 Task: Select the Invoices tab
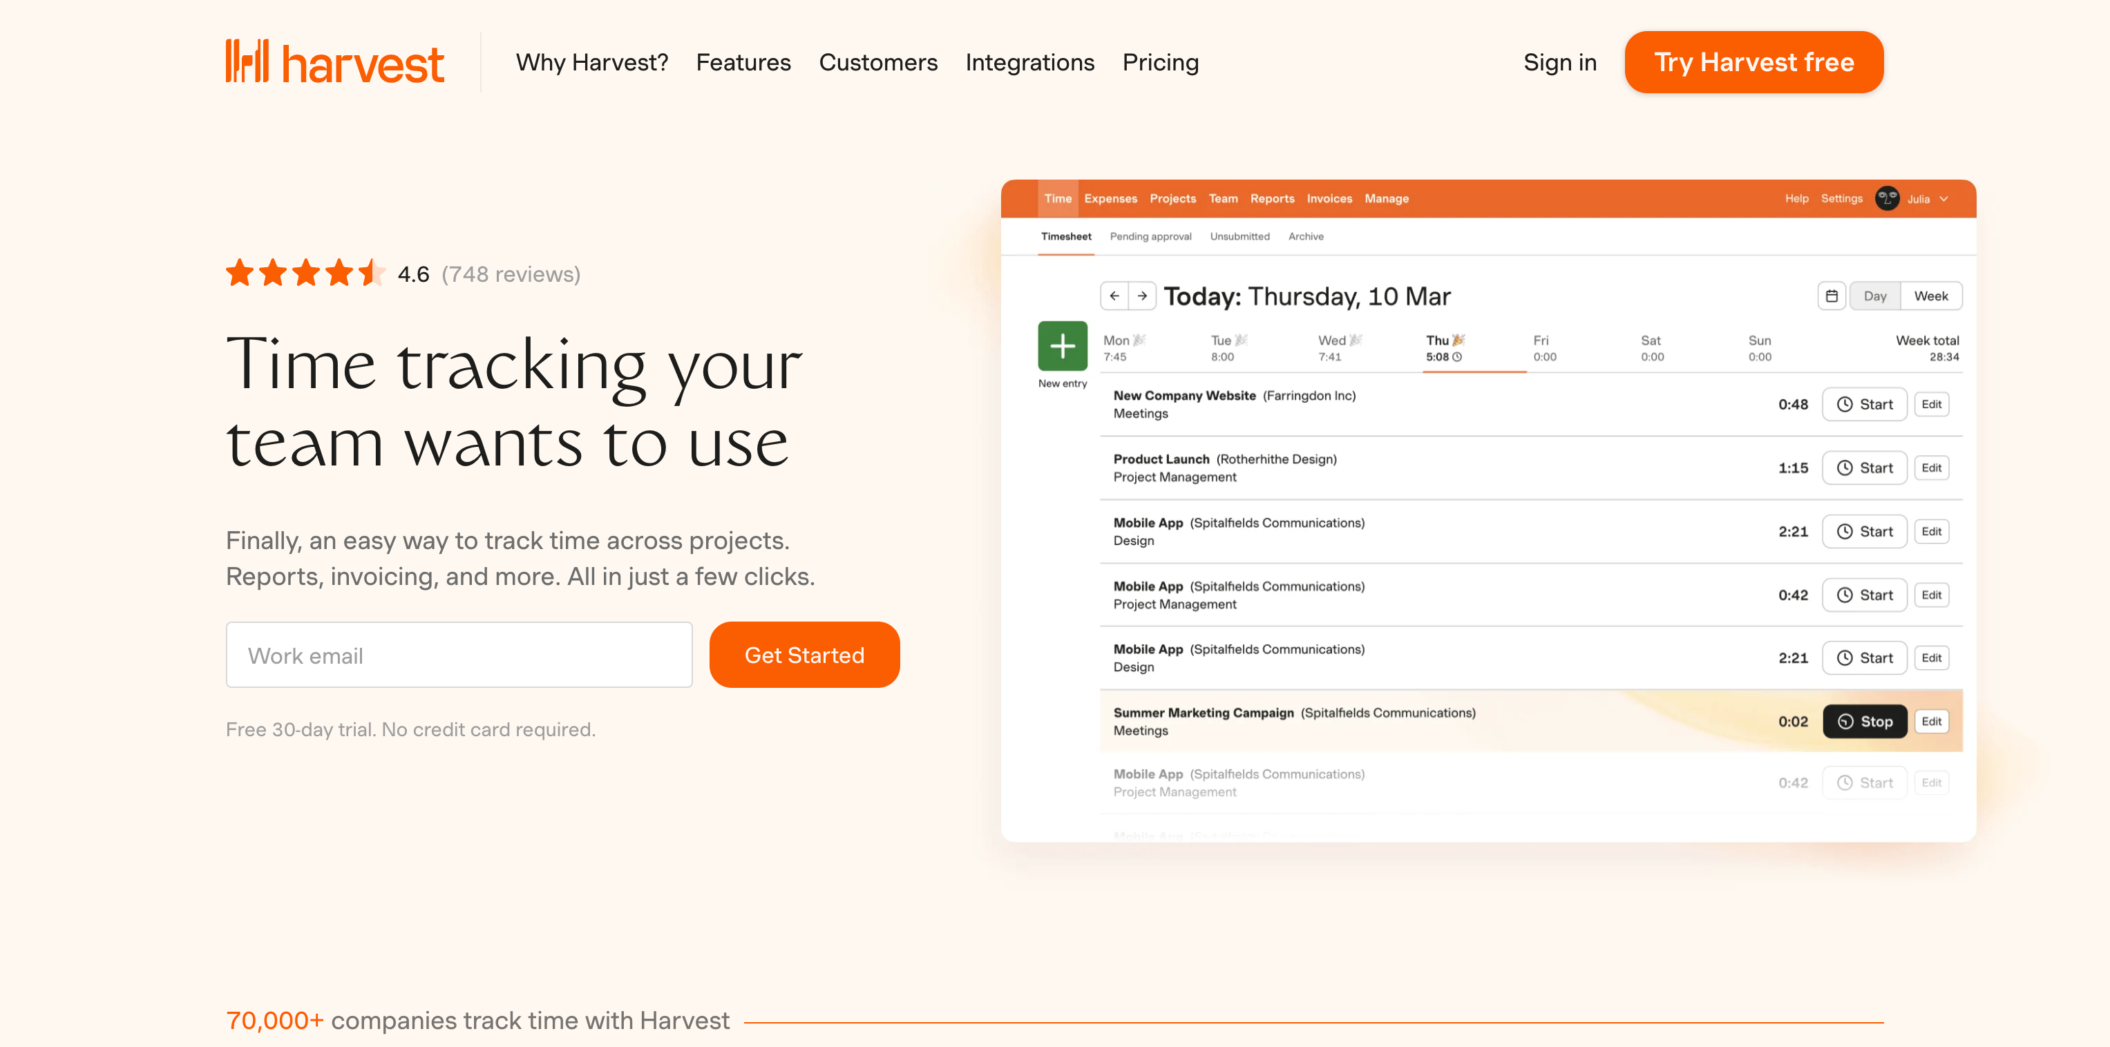click(x=1329, y=198)
